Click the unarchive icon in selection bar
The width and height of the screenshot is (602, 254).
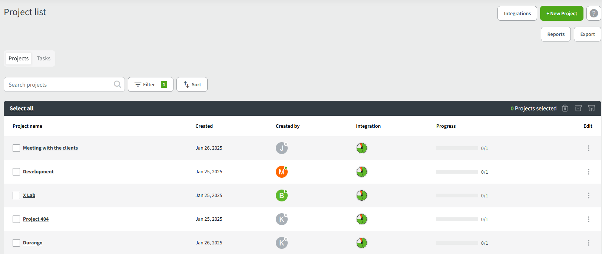click(x=591, y=108)
